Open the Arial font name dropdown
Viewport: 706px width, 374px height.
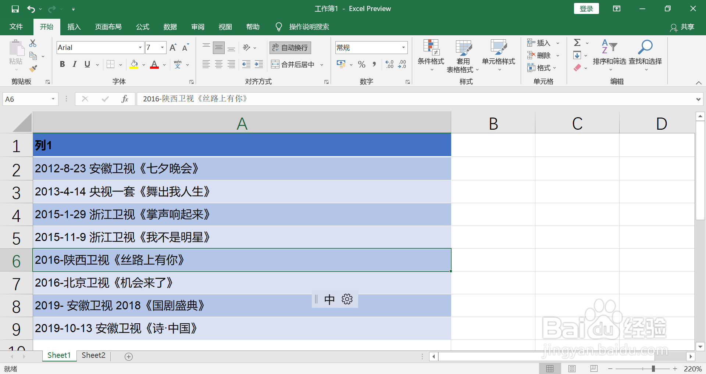click(x=140, y=47)
